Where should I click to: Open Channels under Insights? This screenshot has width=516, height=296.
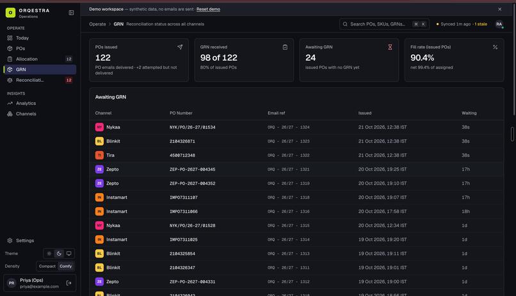pyautogui.click(x=40, y=114)
